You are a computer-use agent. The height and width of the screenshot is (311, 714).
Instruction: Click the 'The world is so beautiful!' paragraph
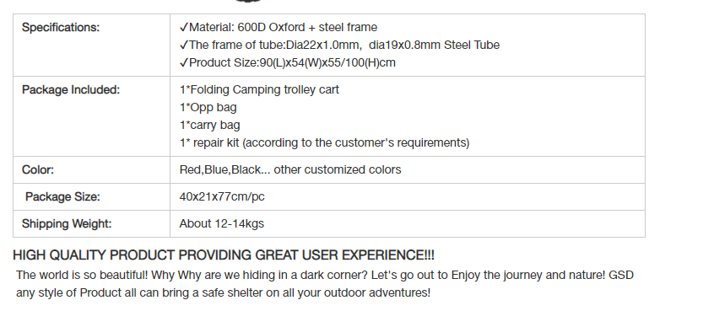coord(325,284)
